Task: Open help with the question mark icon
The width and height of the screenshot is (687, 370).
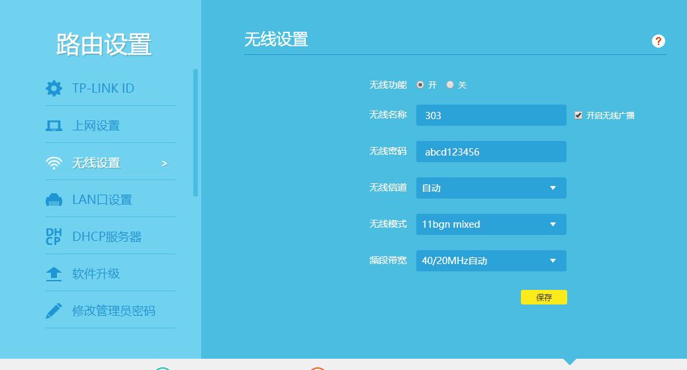Action: [x=658, y=41]
